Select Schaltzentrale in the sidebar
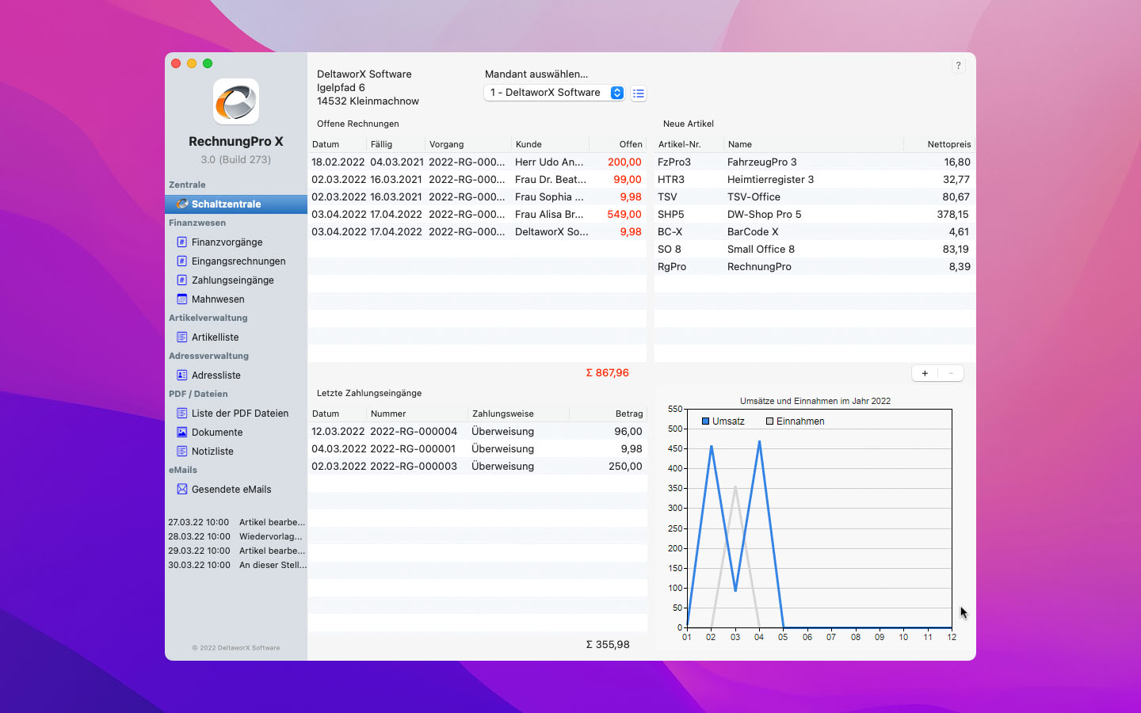This screenshot has height=713, width=1141. click(x=226, y=204)
